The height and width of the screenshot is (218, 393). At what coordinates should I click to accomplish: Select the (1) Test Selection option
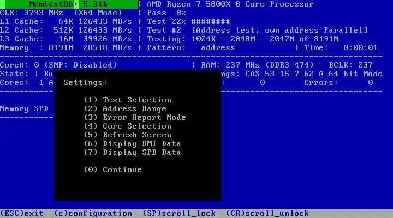pos(128,100)
